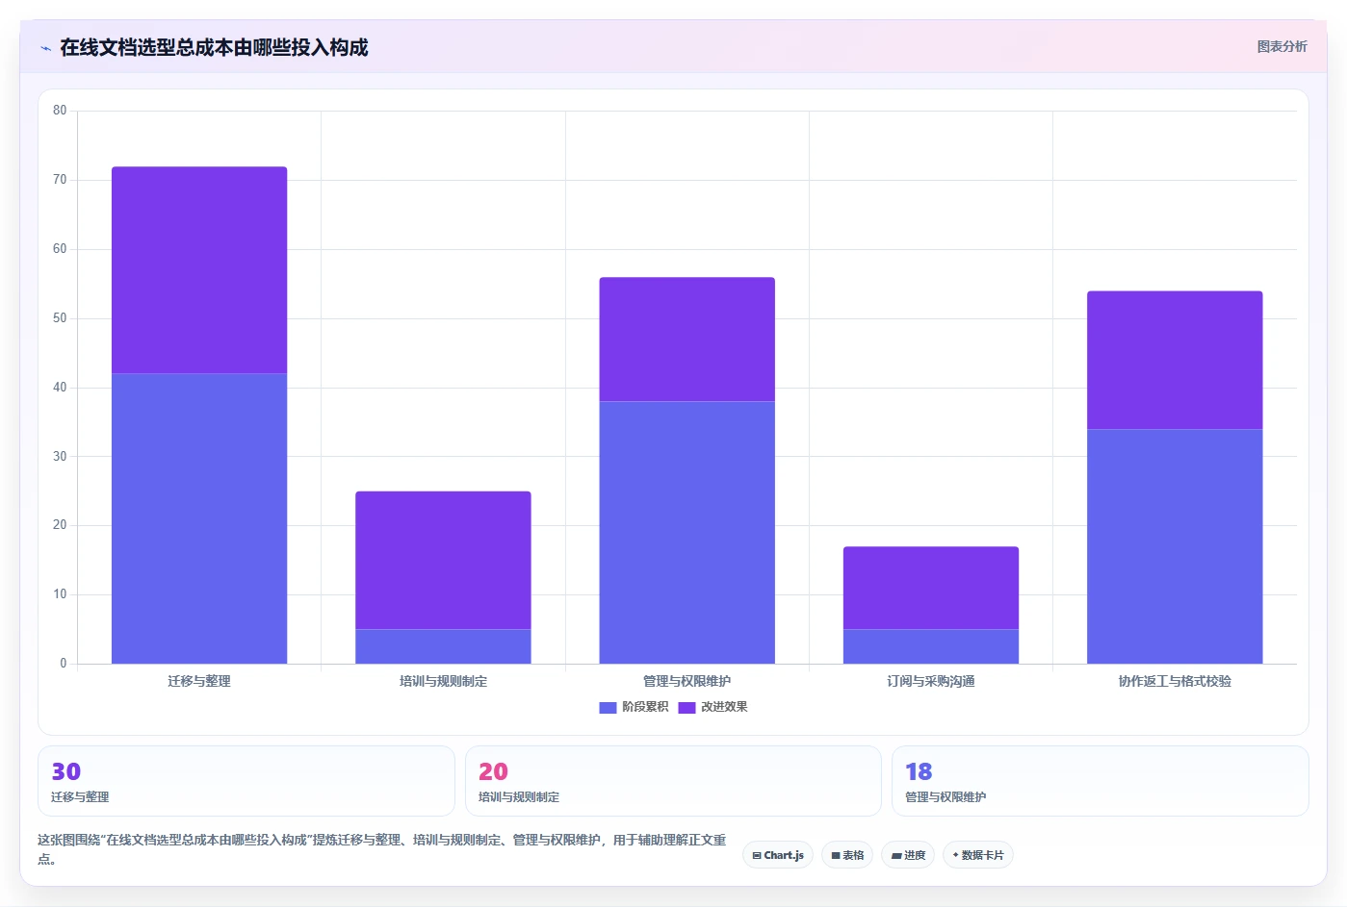
Task: Select the data card showing 20
Action: tap(673, 781)
